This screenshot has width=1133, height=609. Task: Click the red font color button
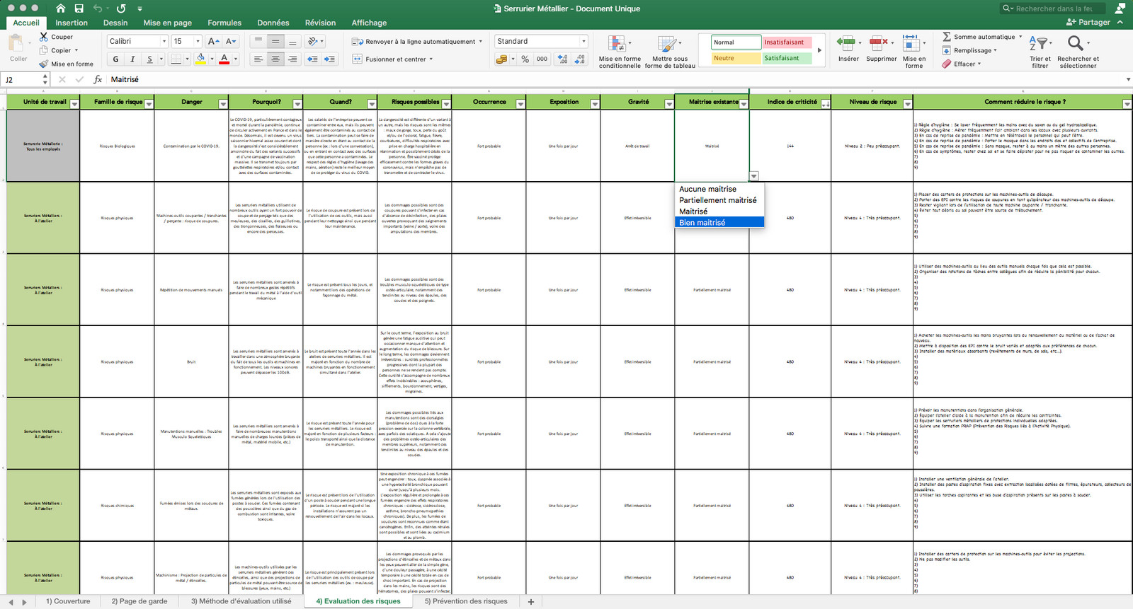tap(224, 59)
